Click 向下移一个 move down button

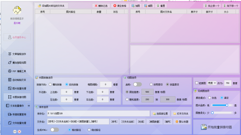231,6
